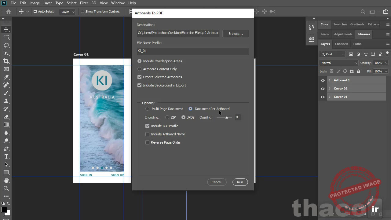Viewport: 391px width, 220px height.
Task: Select the Hand tool
Action: coord(6,180)
